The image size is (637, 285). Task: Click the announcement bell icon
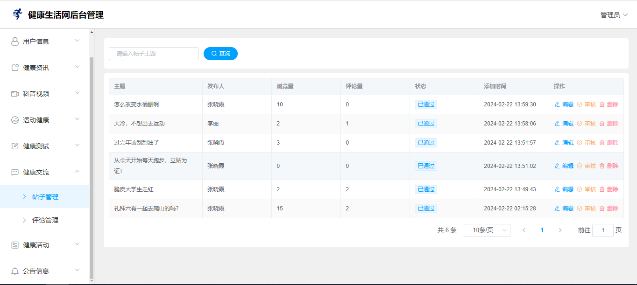click(15, 271)
